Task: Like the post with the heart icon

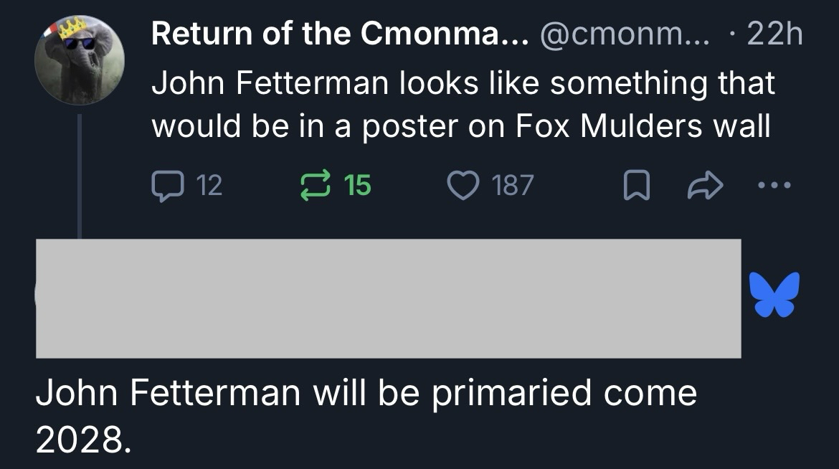Action: tap(465, 185)
